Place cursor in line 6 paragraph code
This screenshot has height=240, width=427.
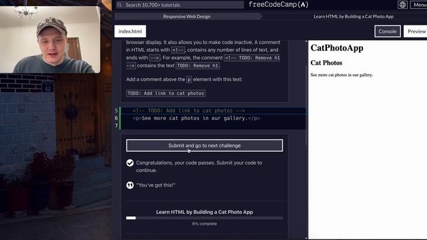(x=196, y=118)
